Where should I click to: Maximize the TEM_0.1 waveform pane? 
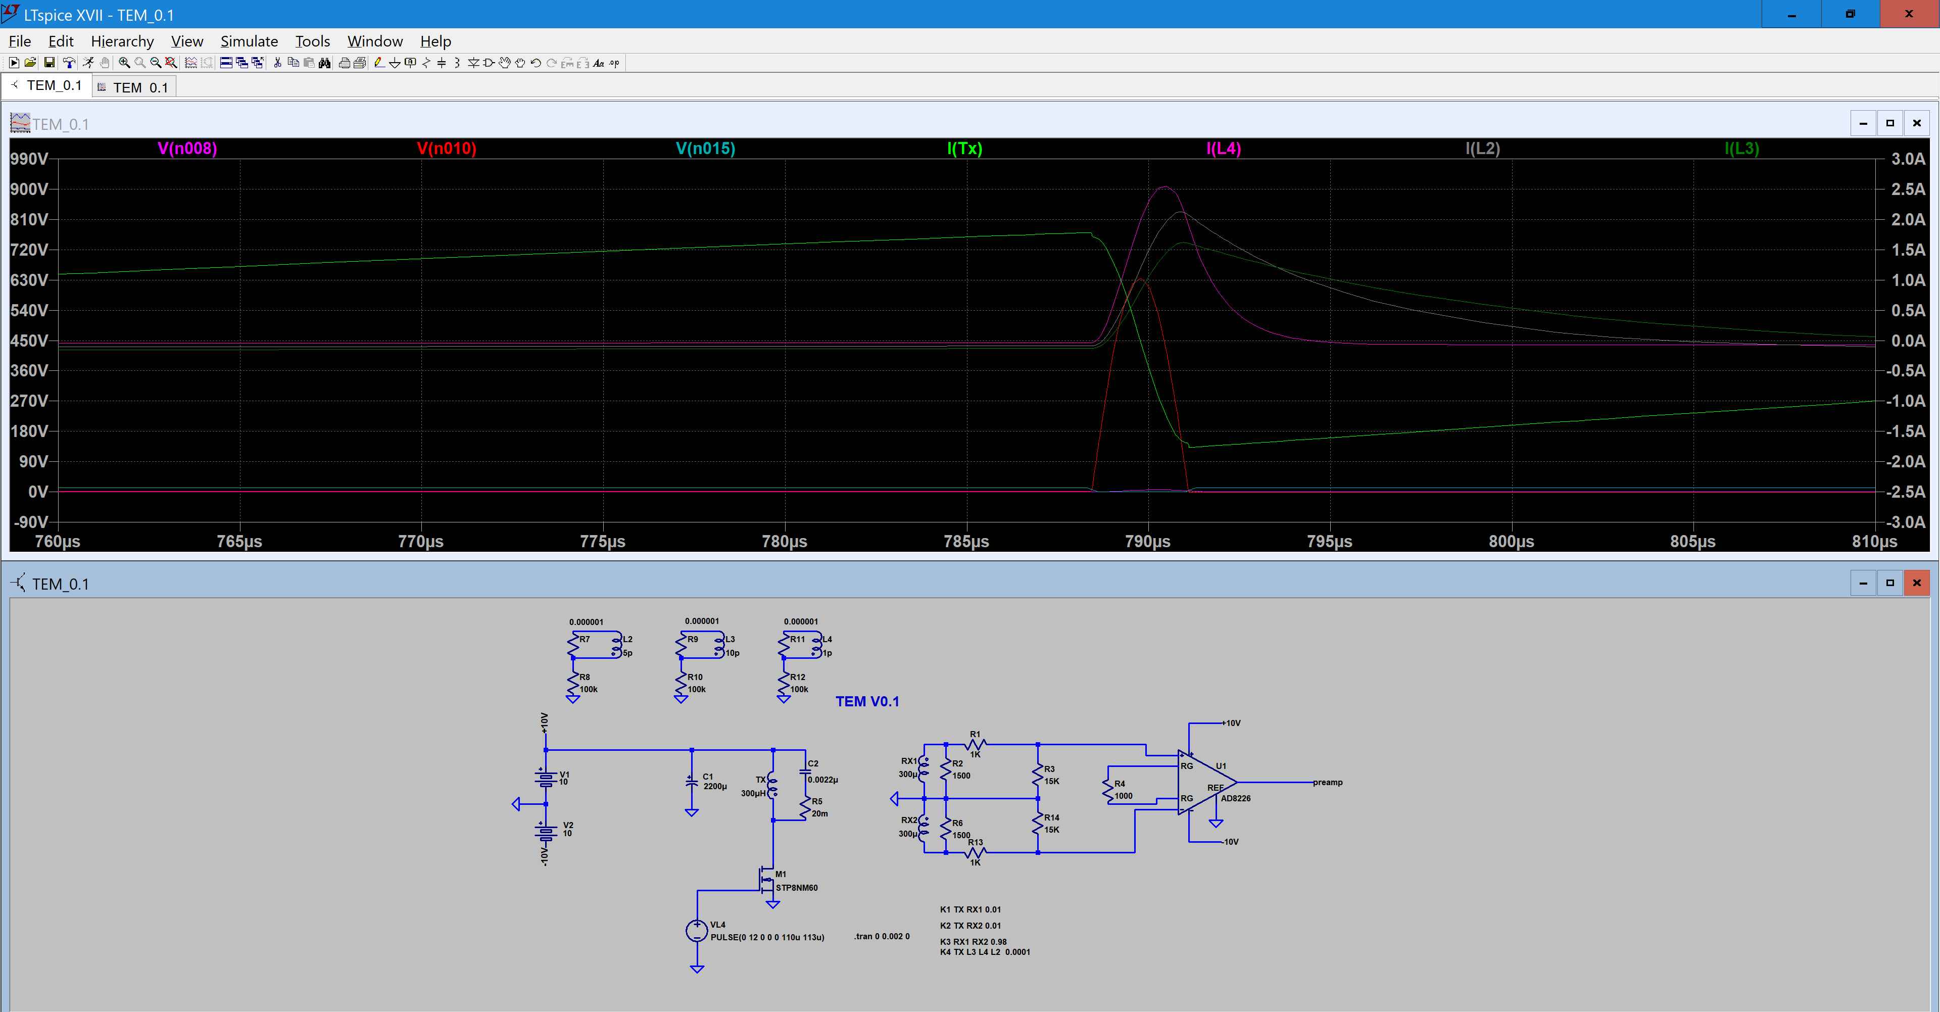(x=1889, y=123)
